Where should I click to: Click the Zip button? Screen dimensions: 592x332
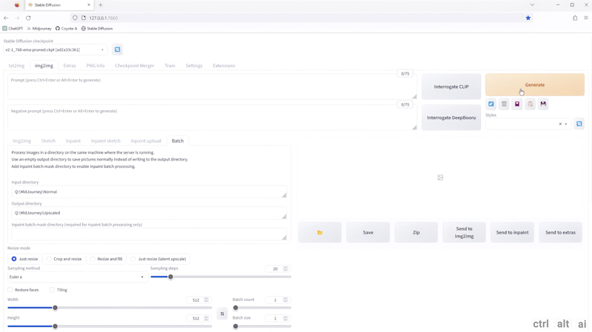[416, 232]
